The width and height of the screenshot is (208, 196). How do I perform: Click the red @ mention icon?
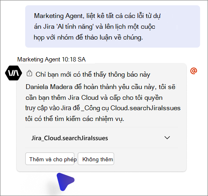tap(194, 71)
